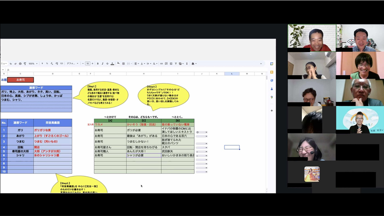
Task: Open the Keep notes side panel
Action: click(272, 72)
